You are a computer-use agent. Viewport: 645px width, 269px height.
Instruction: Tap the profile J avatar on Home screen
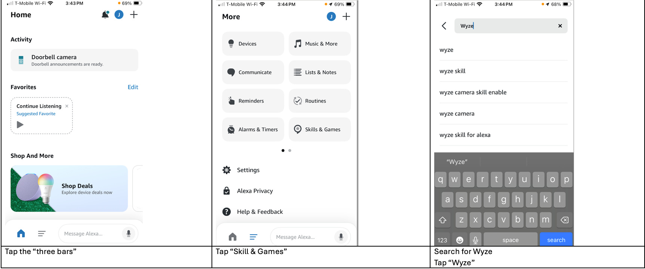tap(119, 15)
